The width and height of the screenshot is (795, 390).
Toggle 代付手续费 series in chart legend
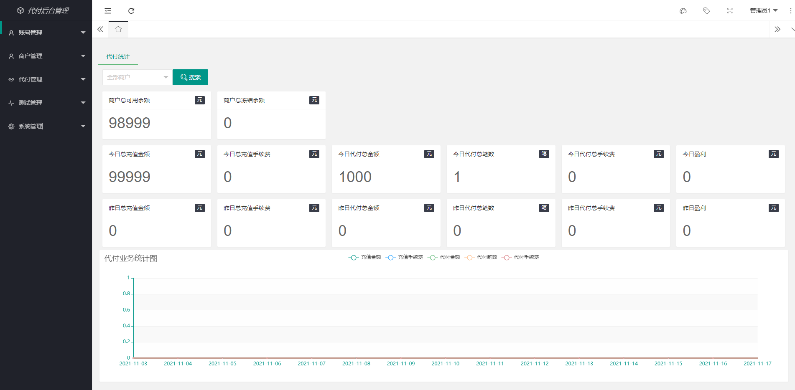coord(520,257)
